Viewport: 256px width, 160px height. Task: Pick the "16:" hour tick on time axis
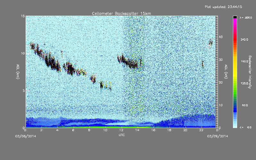click(154, 130)
